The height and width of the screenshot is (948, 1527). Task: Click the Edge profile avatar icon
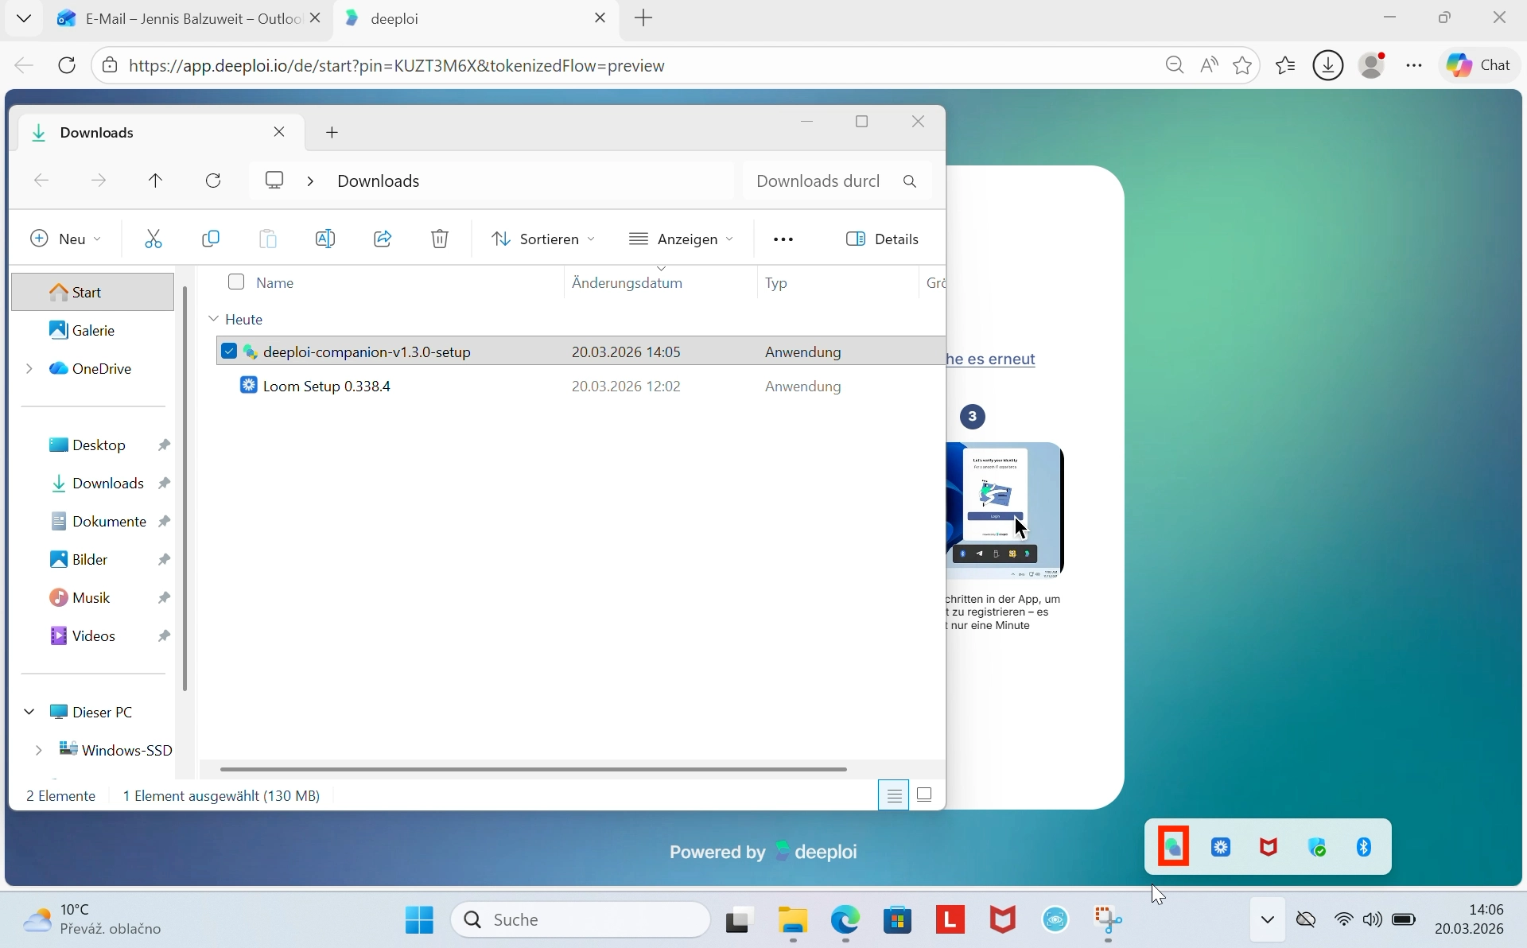[1373, 65]
